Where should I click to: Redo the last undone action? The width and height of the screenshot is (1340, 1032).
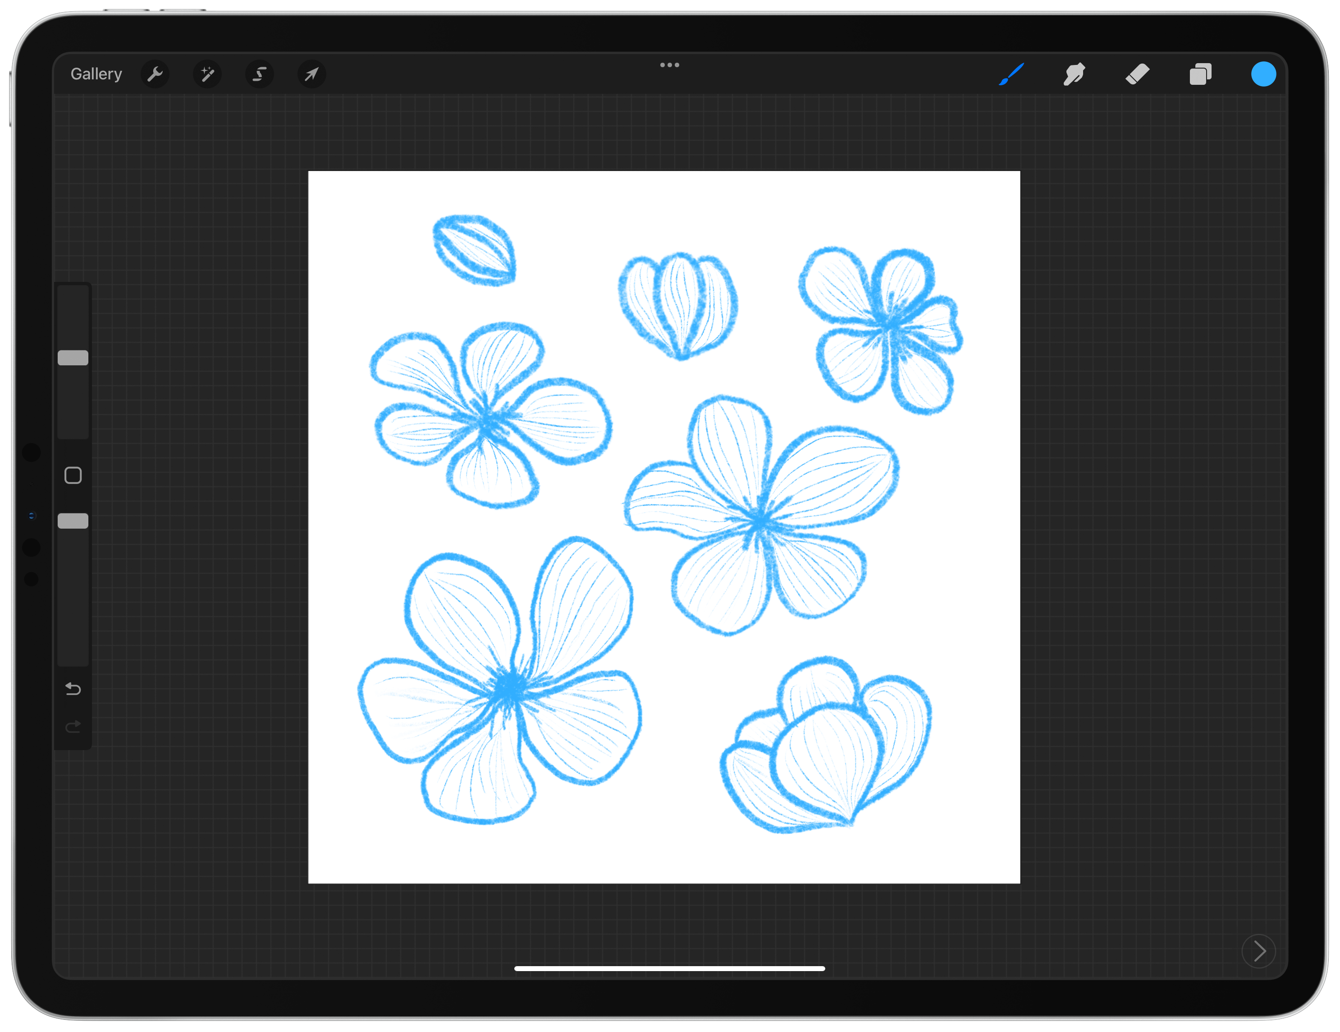coord(73,727)
